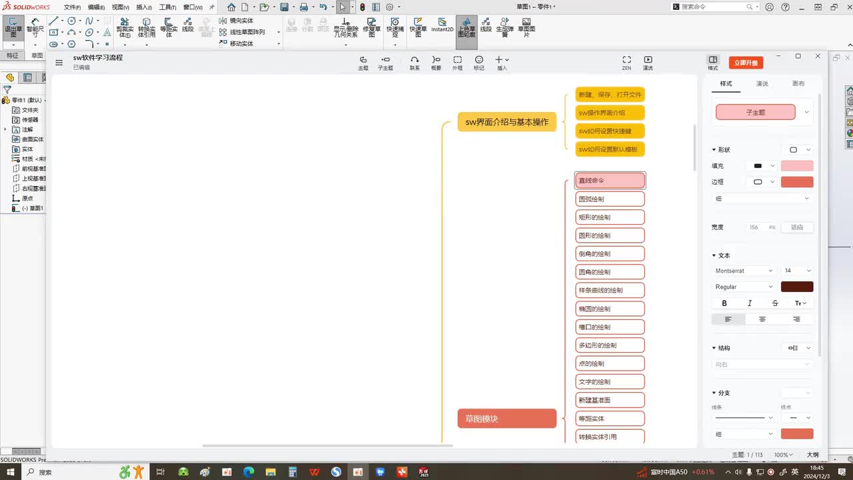Toggle strikethrough text formatting
The image size is (853, 480).
(x=775, y=303)
